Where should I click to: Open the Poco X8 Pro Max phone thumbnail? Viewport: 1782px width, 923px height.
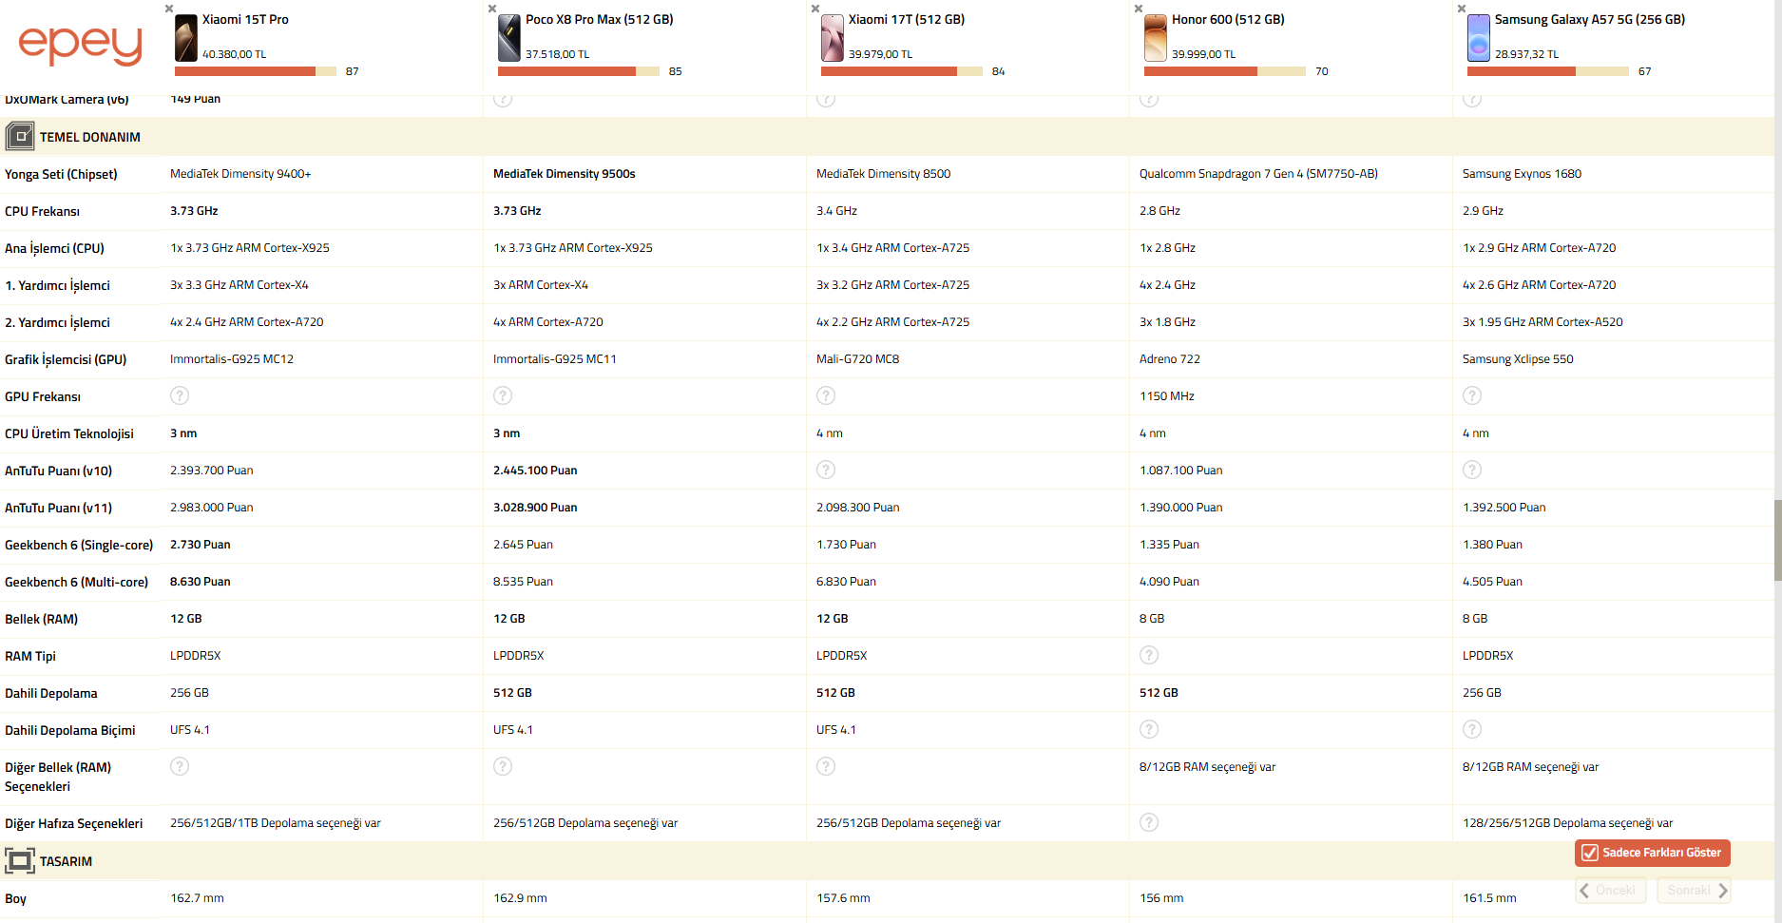pos(509,38)
